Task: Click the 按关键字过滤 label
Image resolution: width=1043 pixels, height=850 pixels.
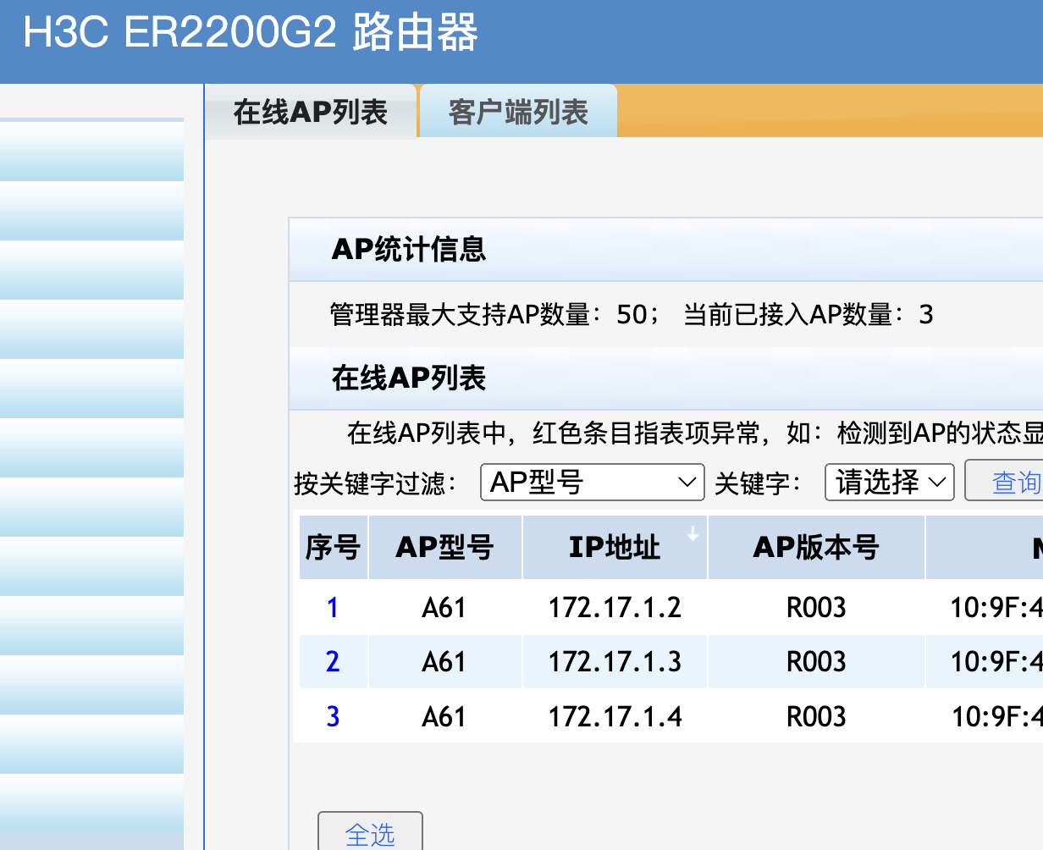Action: coord(375,483)
